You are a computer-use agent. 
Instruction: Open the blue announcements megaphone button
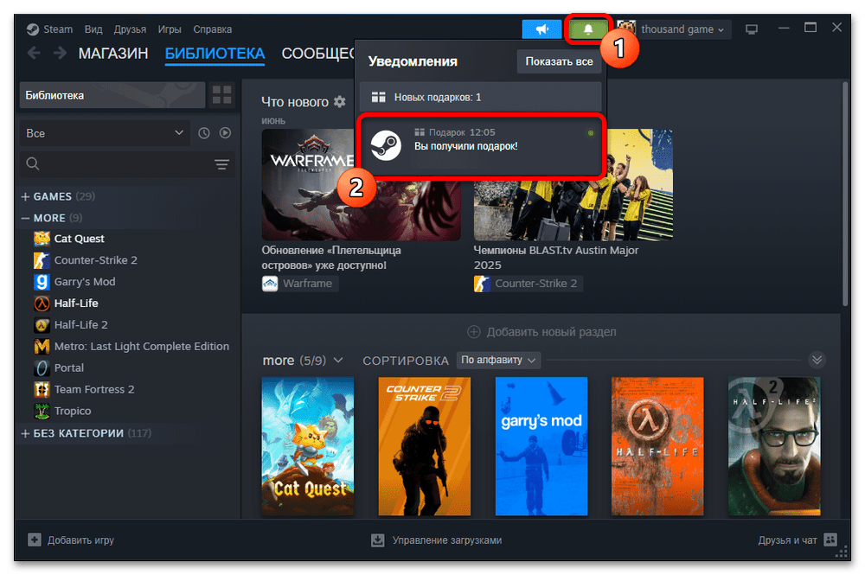click(x=541, y=29)
